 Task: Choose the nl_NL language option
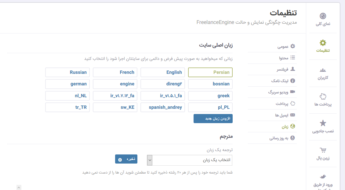pos(67,96)
